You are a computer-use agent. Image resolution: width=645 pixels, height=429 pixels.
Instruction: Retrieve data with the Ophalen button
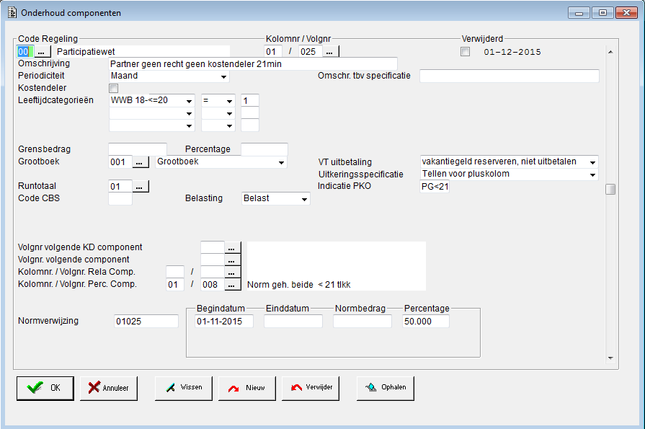click(386, 388)
